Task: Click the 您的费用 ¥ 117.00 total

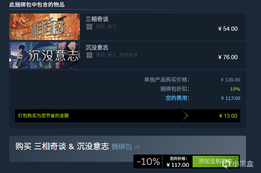Action: [230, 98]
